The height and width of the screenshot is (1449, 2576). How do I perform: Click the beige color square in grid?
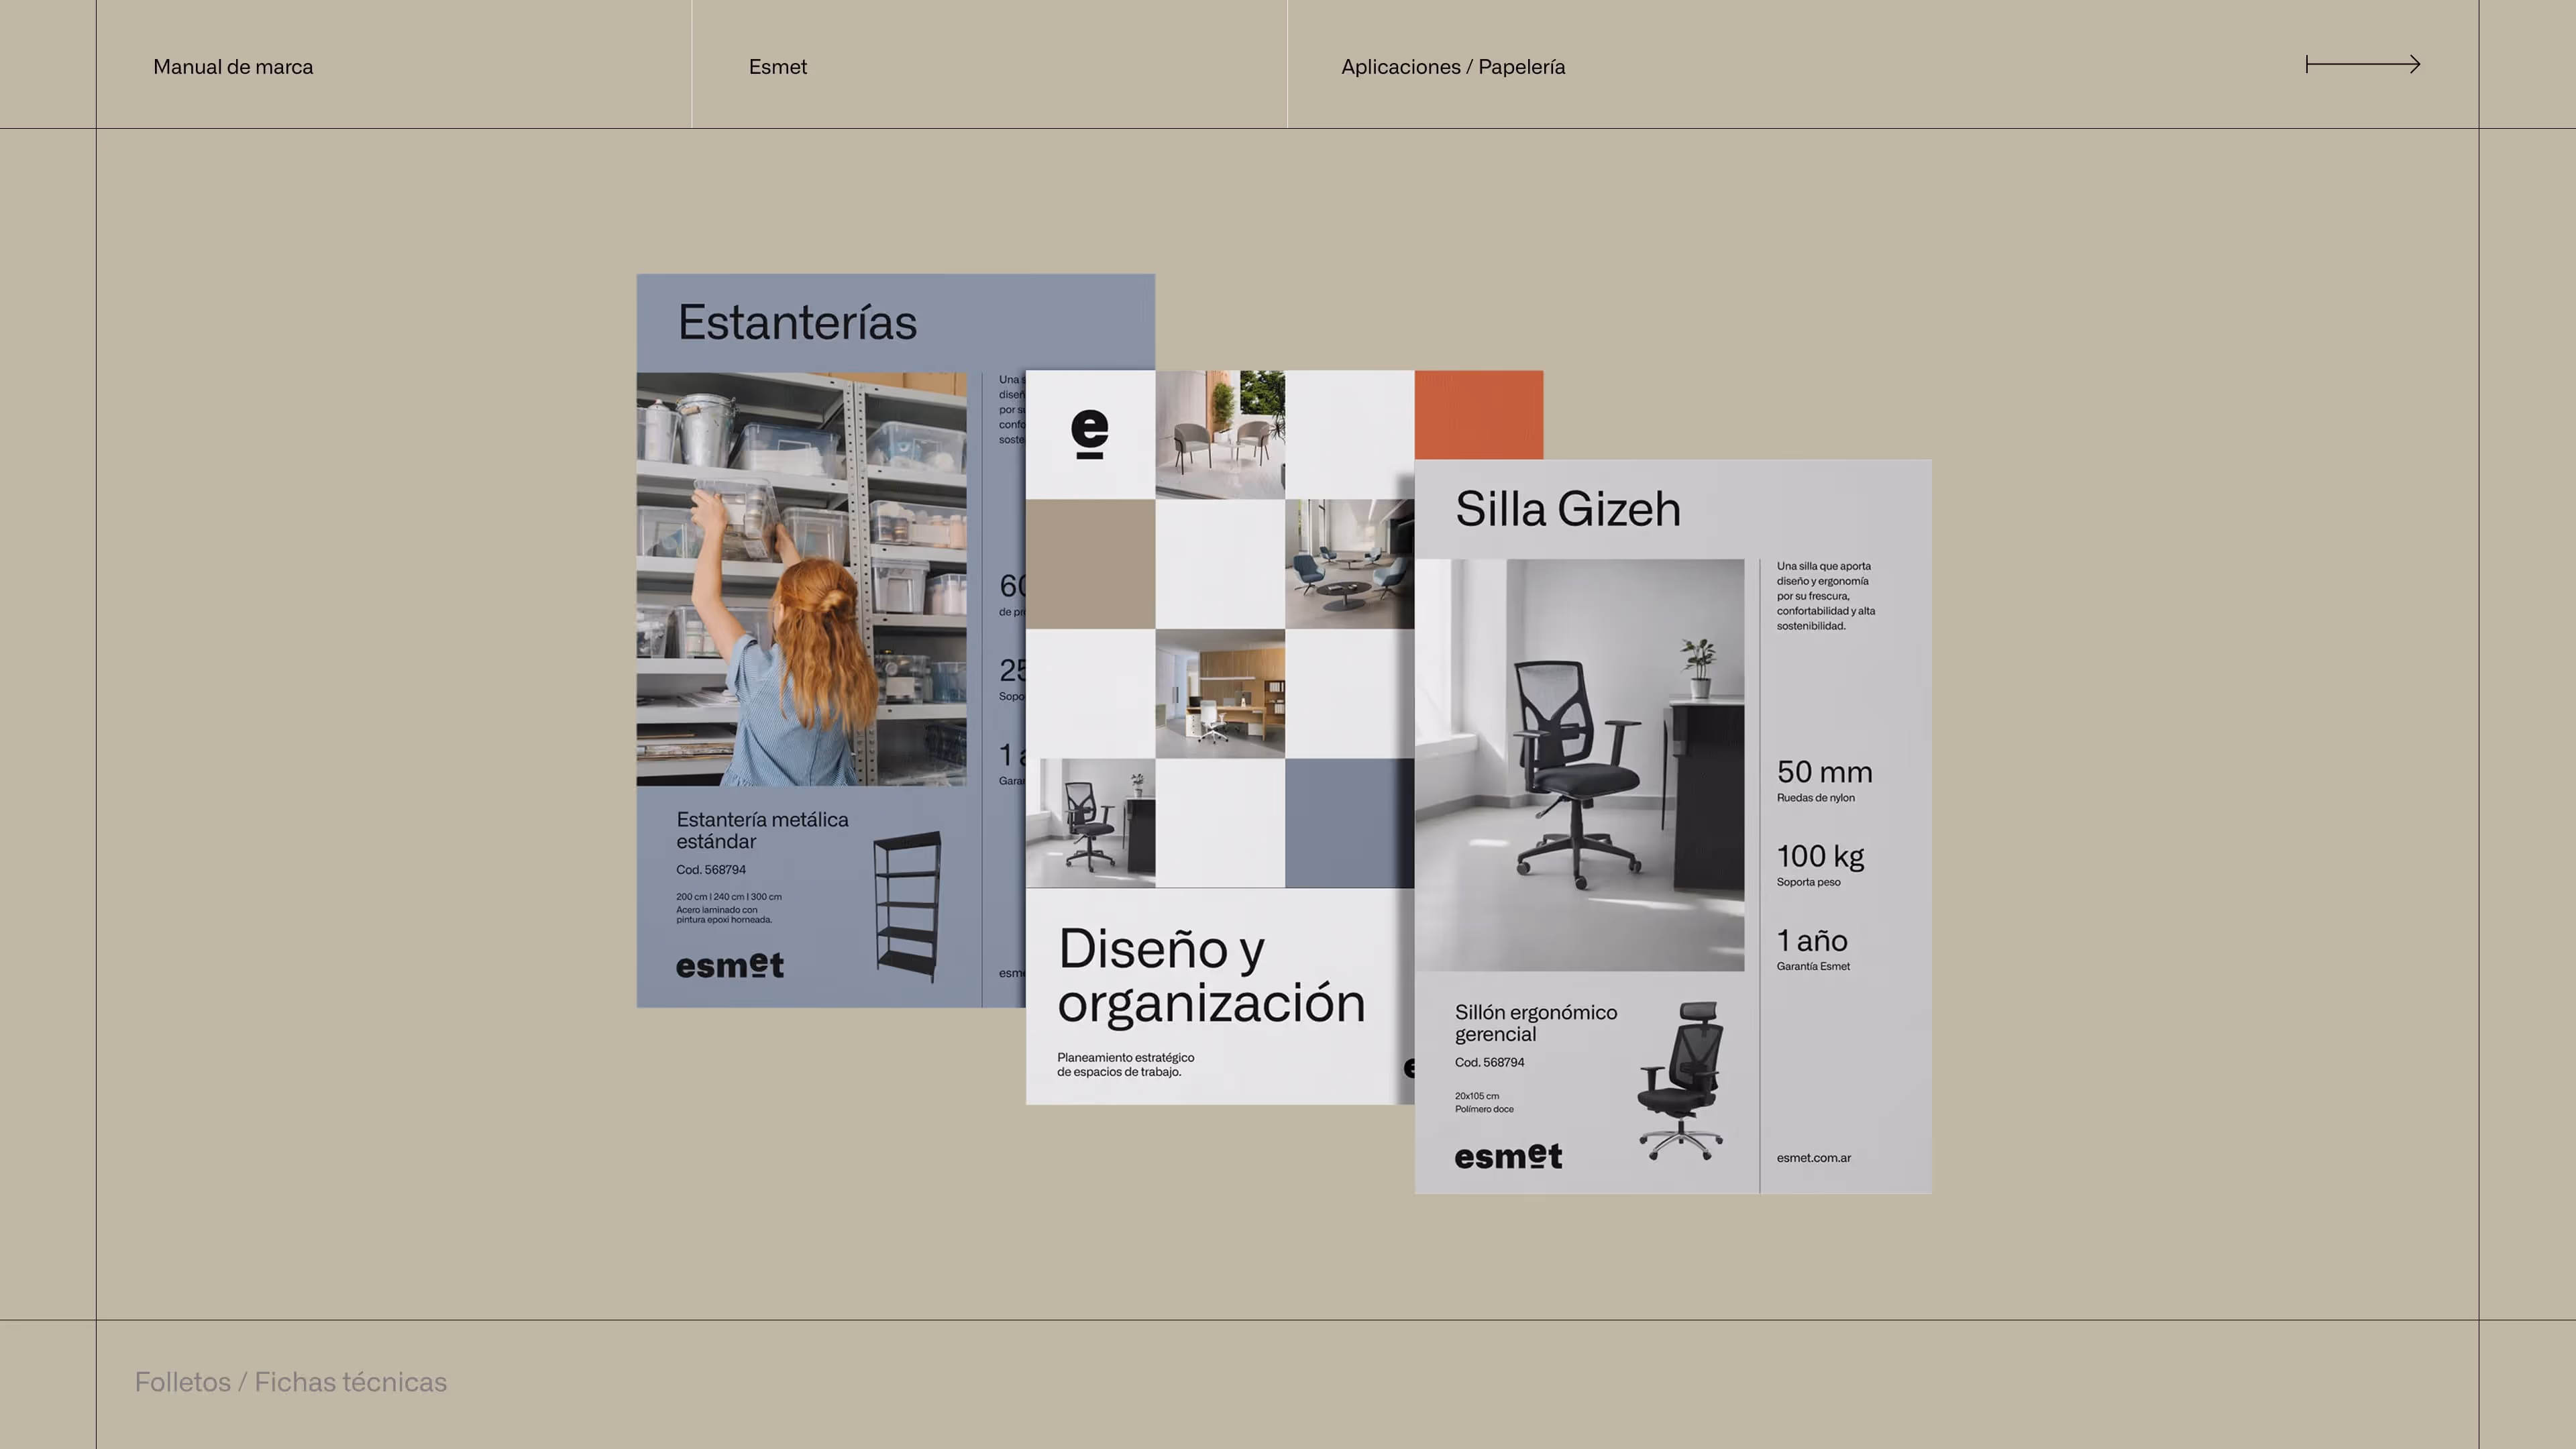[1090, 564]
